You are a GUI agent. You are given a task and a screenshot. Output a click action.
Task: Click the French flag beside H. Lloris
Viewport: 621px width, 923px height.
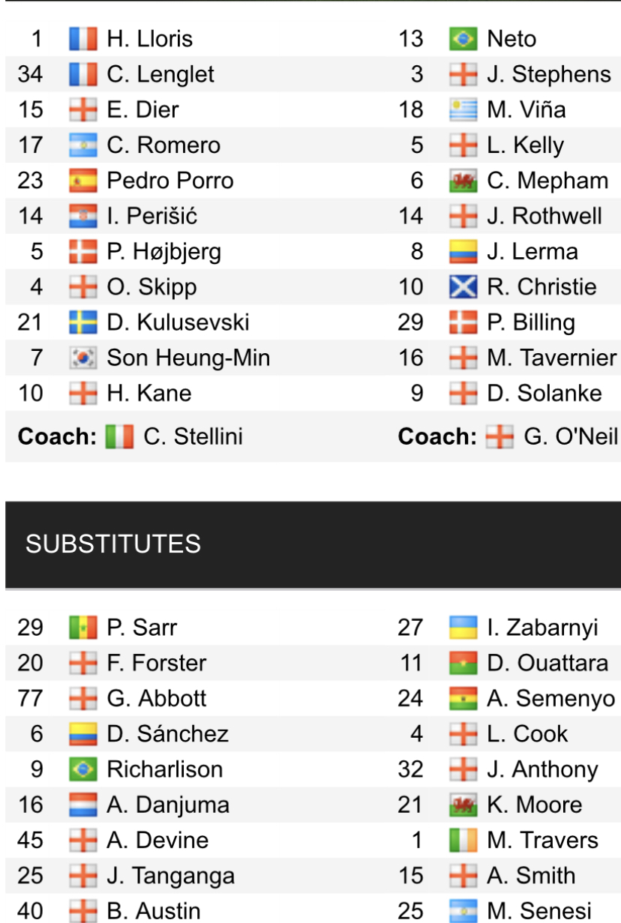(x=83, y=39)
